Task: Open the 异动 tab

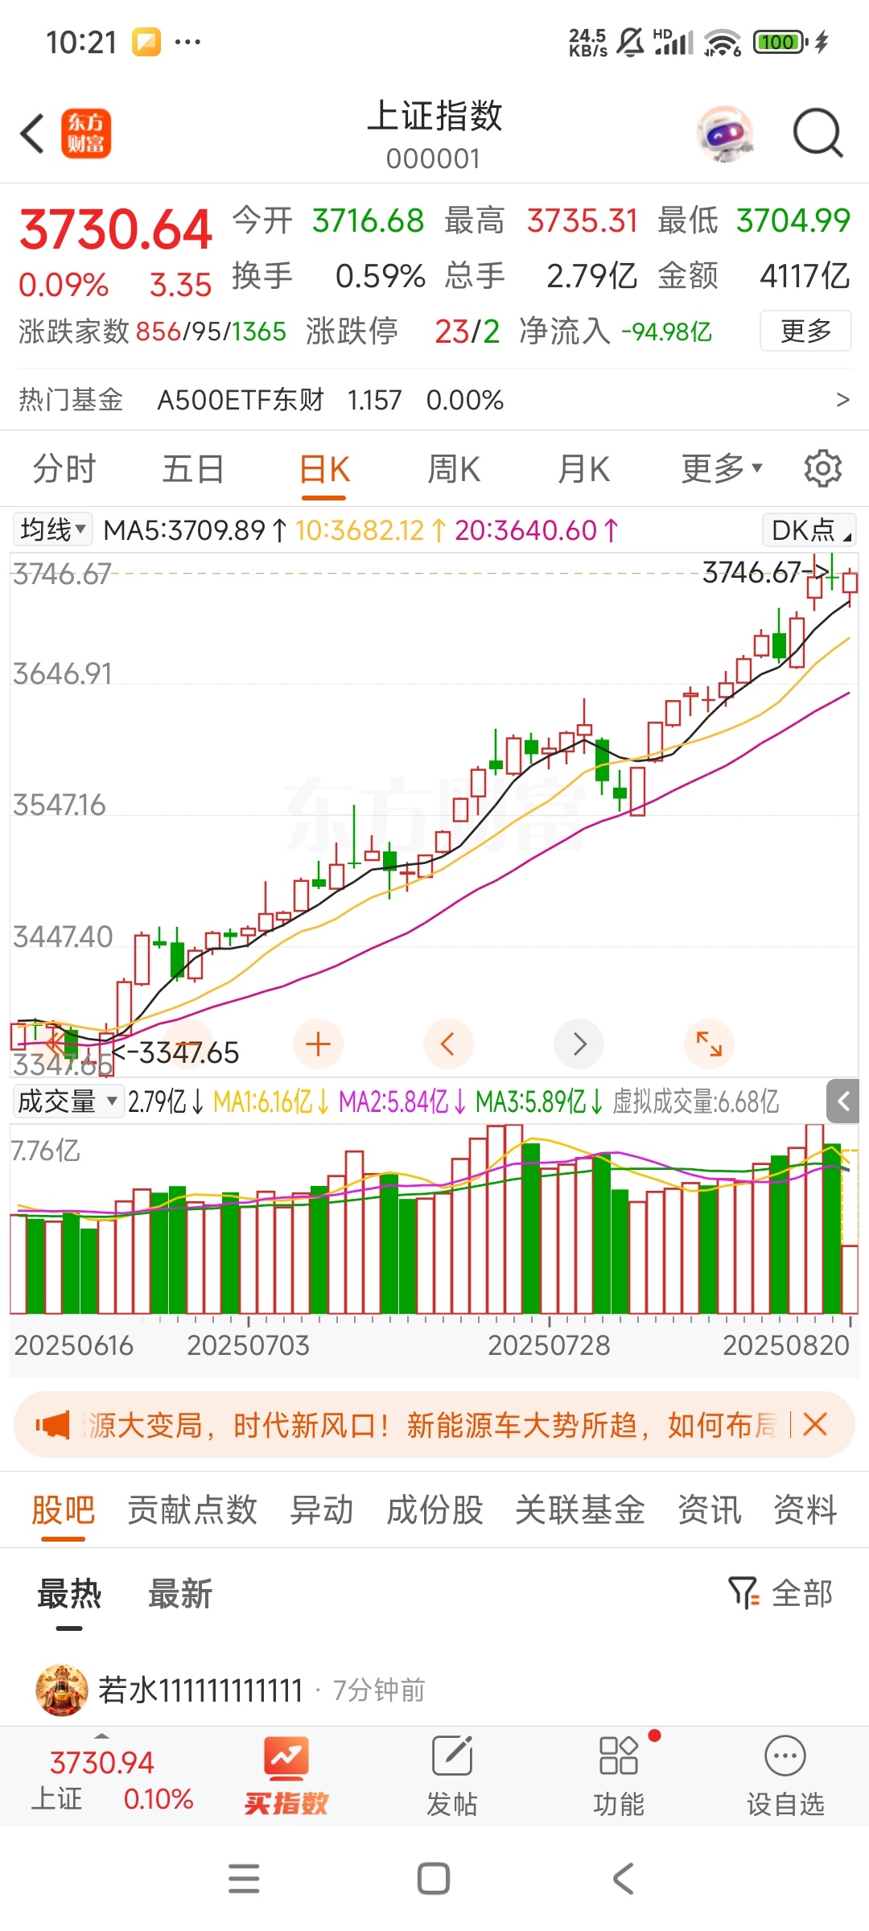Action: pos(322,1510)
